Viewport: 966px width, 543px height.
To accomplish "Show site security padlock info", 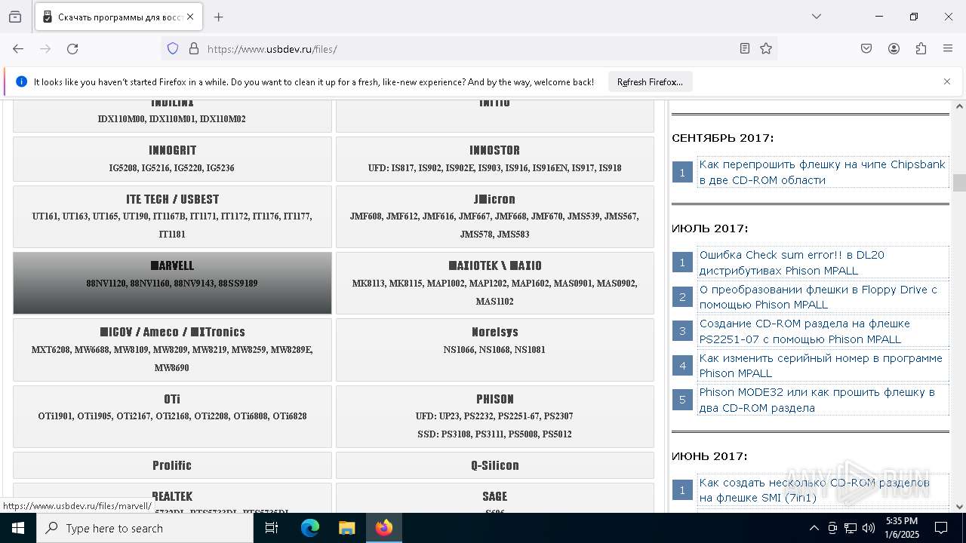I will pyautogui.click(x=194, y=48).
